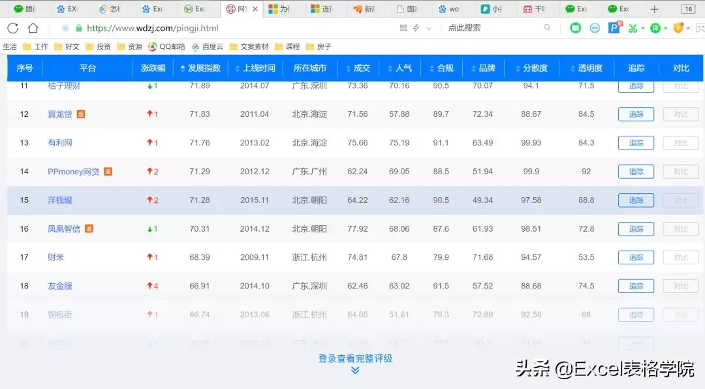The image size is (705, 389).
Task: Click 登录查看完整评级 link
Action: tap(355, 358)
